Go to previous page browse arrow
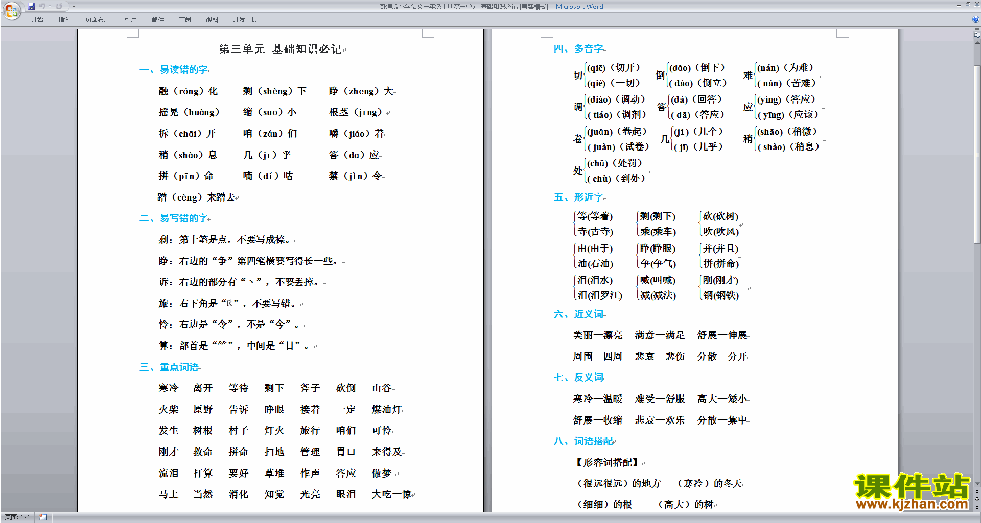 coord(977,491)
